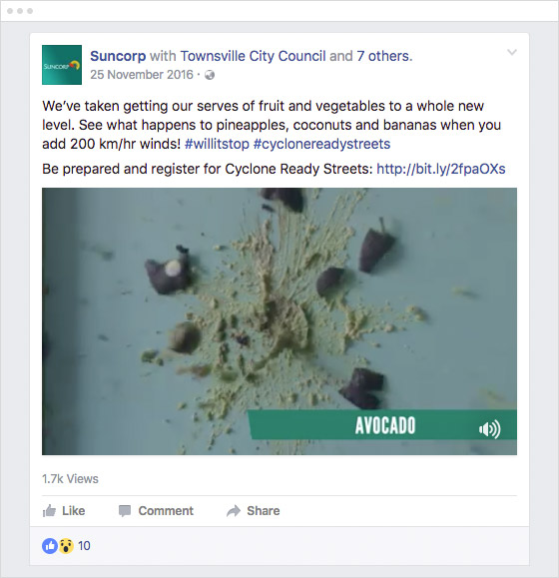Open the list of 10 reactions
The height and width of the screenshot is (578, 559).
click(x=84, y=546)
